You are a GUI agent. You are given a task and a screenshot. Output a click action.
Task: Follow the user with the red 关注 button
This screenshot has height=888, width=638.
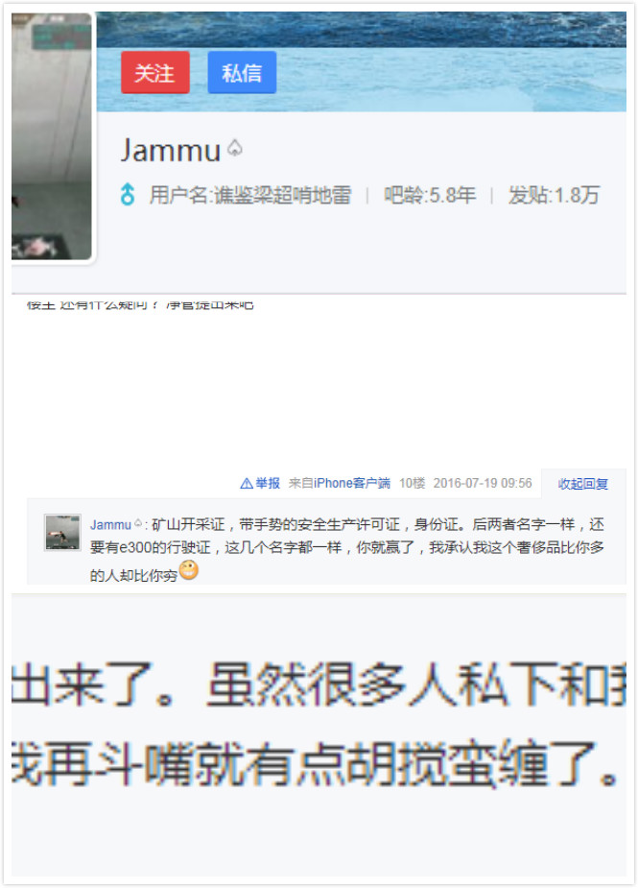pos(155,73)
